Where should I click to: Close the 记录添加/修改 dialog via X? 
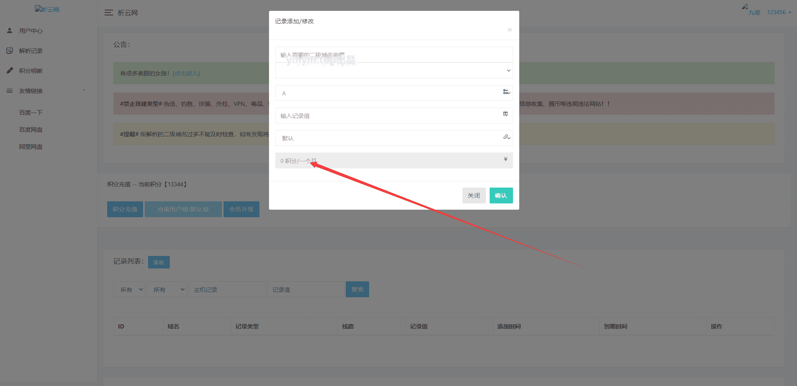(510, 30)
